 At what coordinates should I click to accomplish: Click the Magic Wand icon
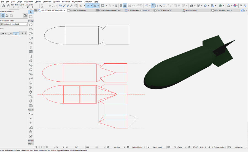pyautogui.click(x=71, y=6)
